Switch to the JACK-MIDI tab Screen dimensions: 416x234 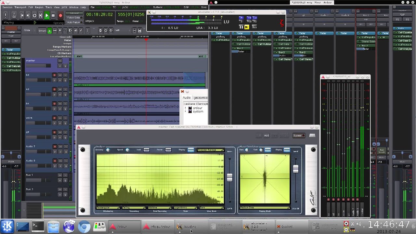pyautogui.click(x=200, y=97)
